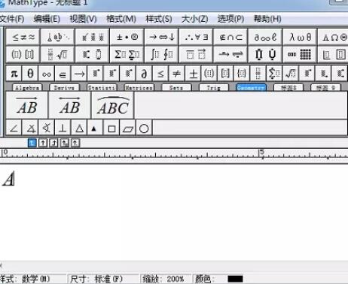
Task: Insert the hollow triangle symbol △
Action: coord(79,128)
